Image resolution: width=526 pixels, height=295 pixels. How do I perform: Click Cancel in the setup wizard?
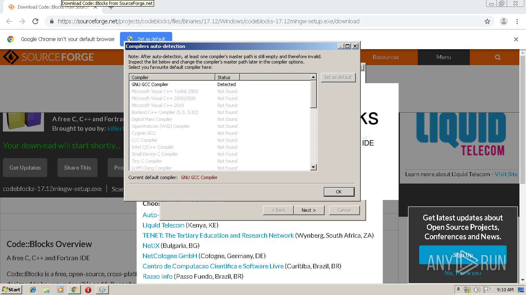click(x=344, y=210)
